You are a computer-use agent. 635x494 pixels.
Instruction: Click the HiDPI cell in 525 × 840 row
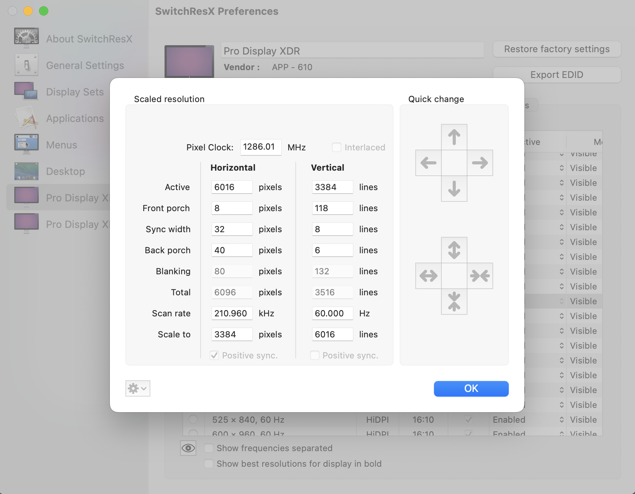click(377, 420)
